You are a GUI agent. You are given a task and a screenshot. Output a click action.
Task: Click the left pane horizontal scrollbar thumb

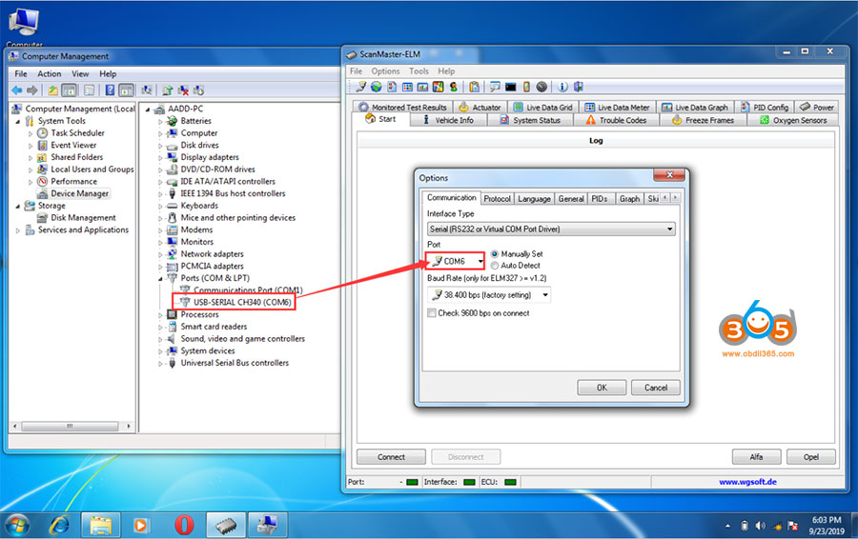(70, 426)
